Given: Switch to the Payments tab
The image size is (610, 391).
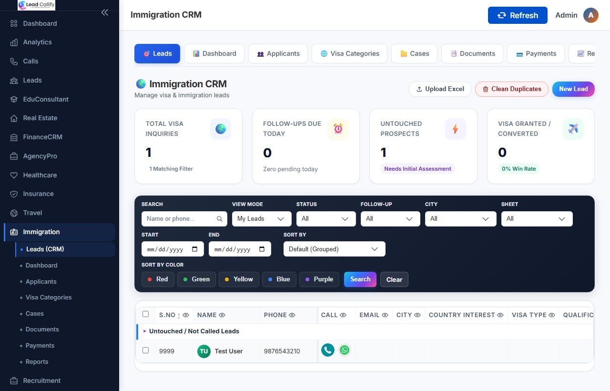Looking at the screenshot, I should tap(536, 53).
